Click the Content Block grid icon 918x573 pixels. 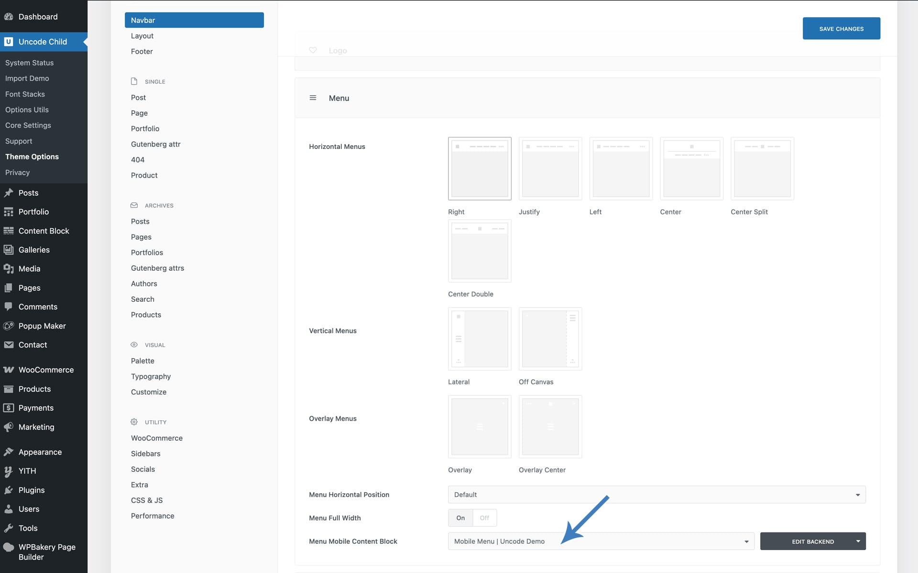click(9, 231)
